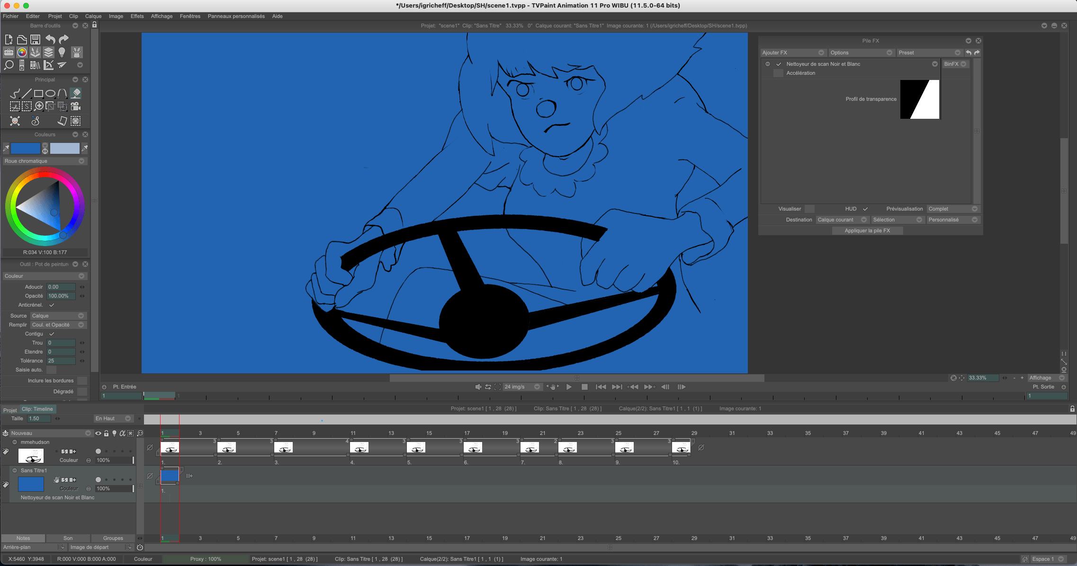1077x566 pixels.
Task: Select the straight line tool
Action: pyautogui.click(x=27, y=93)
